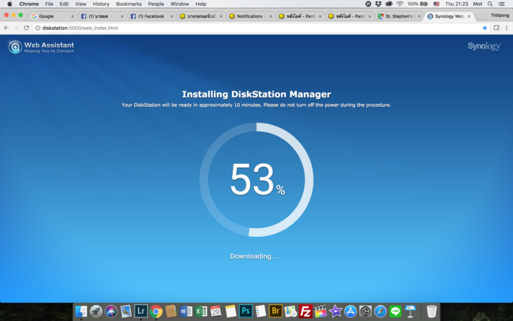Click the Dropbox menu bar icon

coord(378,4)
